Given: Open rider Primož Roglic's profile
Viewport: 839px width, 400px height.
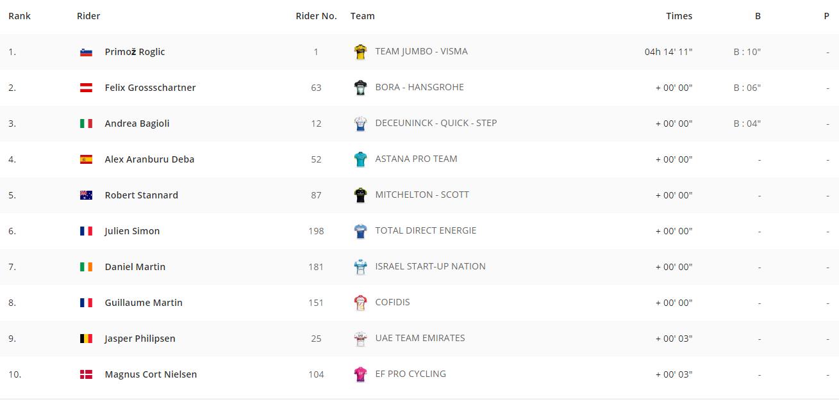Looking at the screenshot, I should [135, 52].
